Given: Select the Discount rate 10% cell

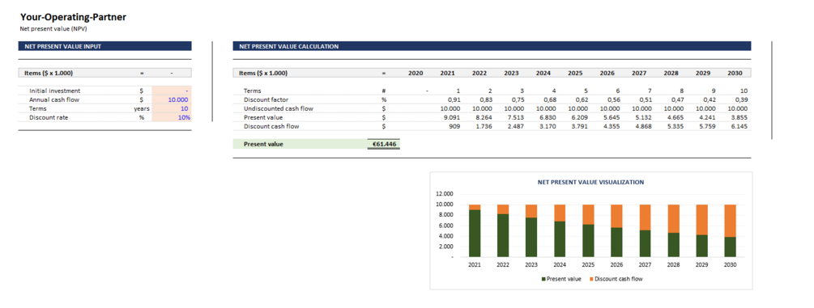Looking at the screenshot, I should 172,117.
